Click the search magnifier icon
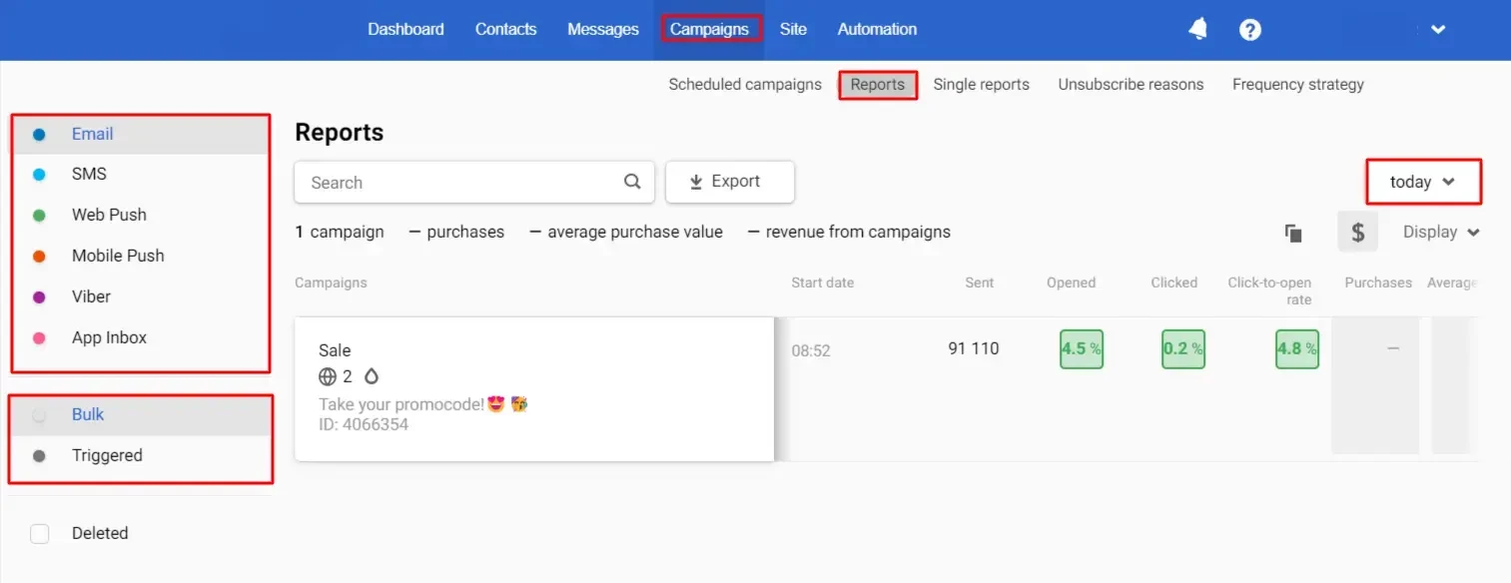 click(632, 182)
